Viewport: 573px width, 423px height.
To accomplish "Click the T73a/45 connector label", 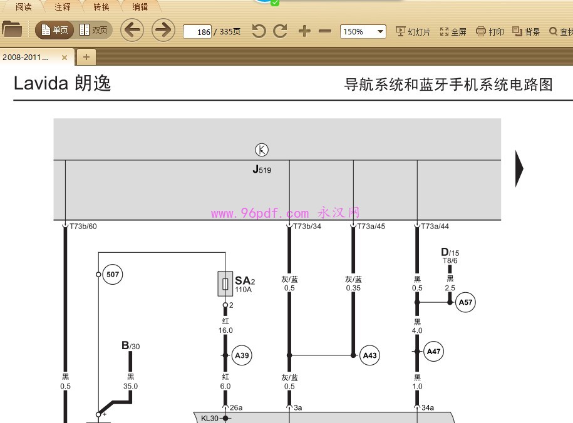I will click(371, 227).
